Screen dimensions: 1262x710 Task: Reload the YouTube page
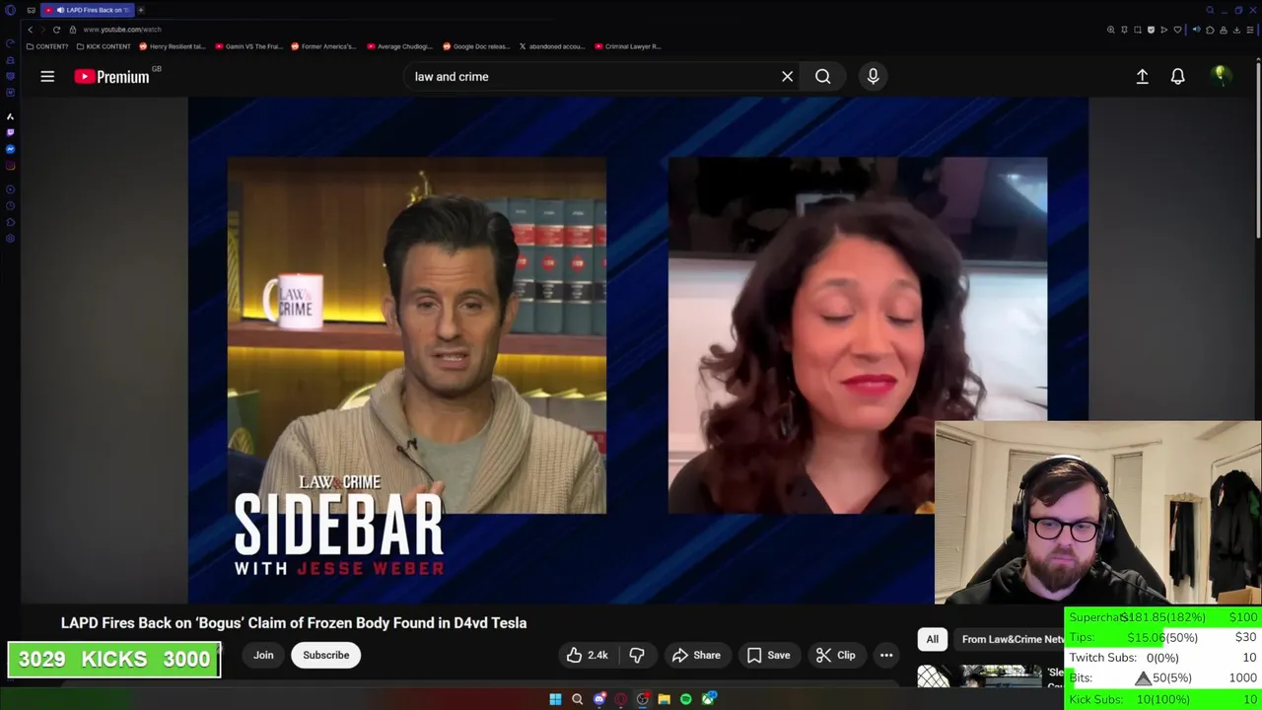(x=56, y=30)
